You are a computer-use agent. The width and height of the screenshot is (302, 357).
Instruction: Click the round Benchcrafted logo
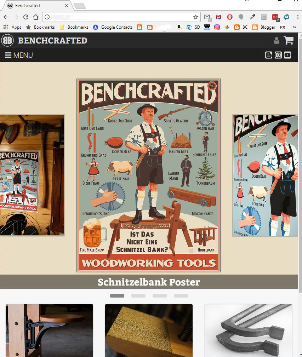[x=8, y=40]
